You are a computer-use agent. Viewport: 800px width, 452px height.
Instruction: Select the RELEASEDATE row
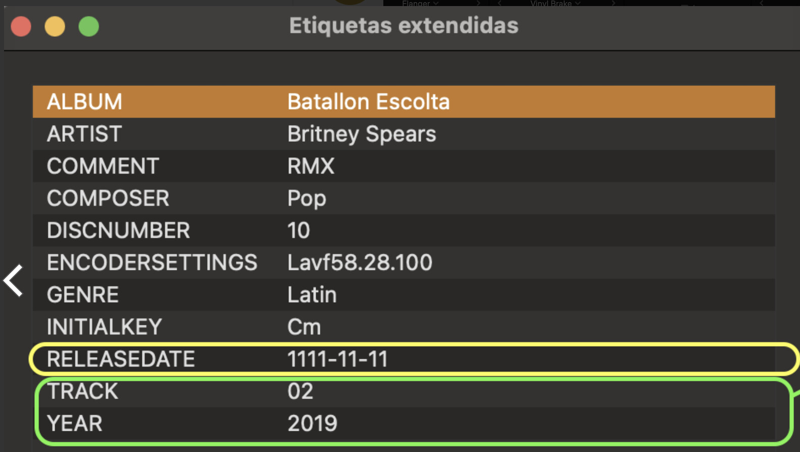pyautogui.click(x=404, y=359)
